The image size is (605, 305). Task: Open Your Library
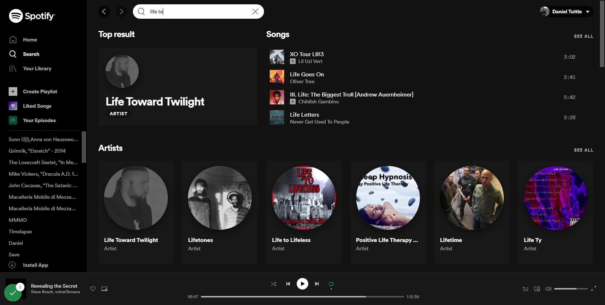pos(30,68)
